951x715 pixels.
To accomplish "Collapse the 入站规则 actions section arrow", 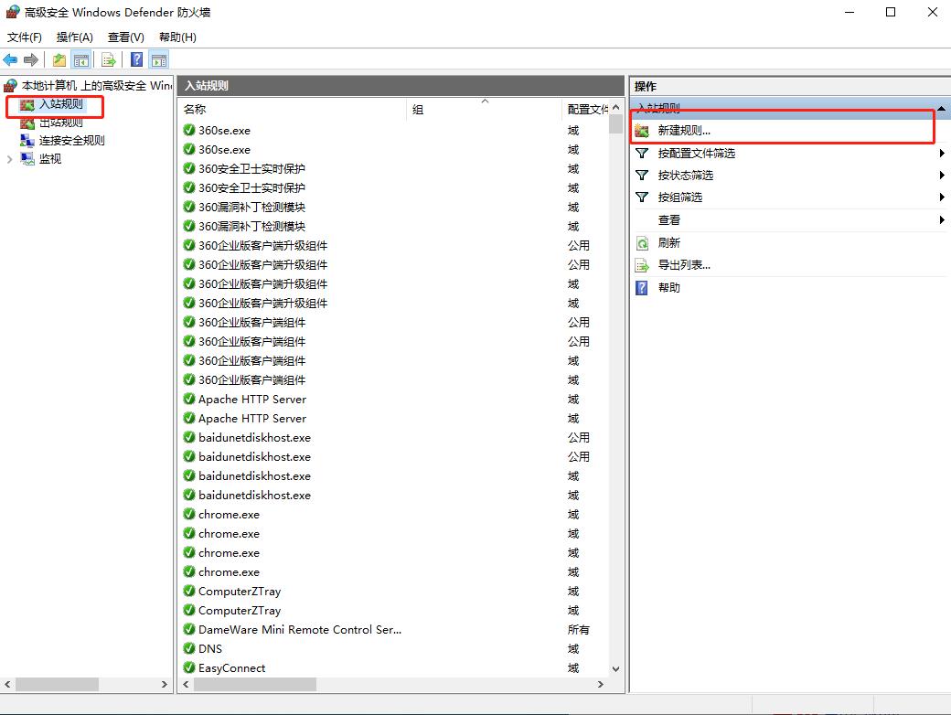I will [x=941, y=109].
